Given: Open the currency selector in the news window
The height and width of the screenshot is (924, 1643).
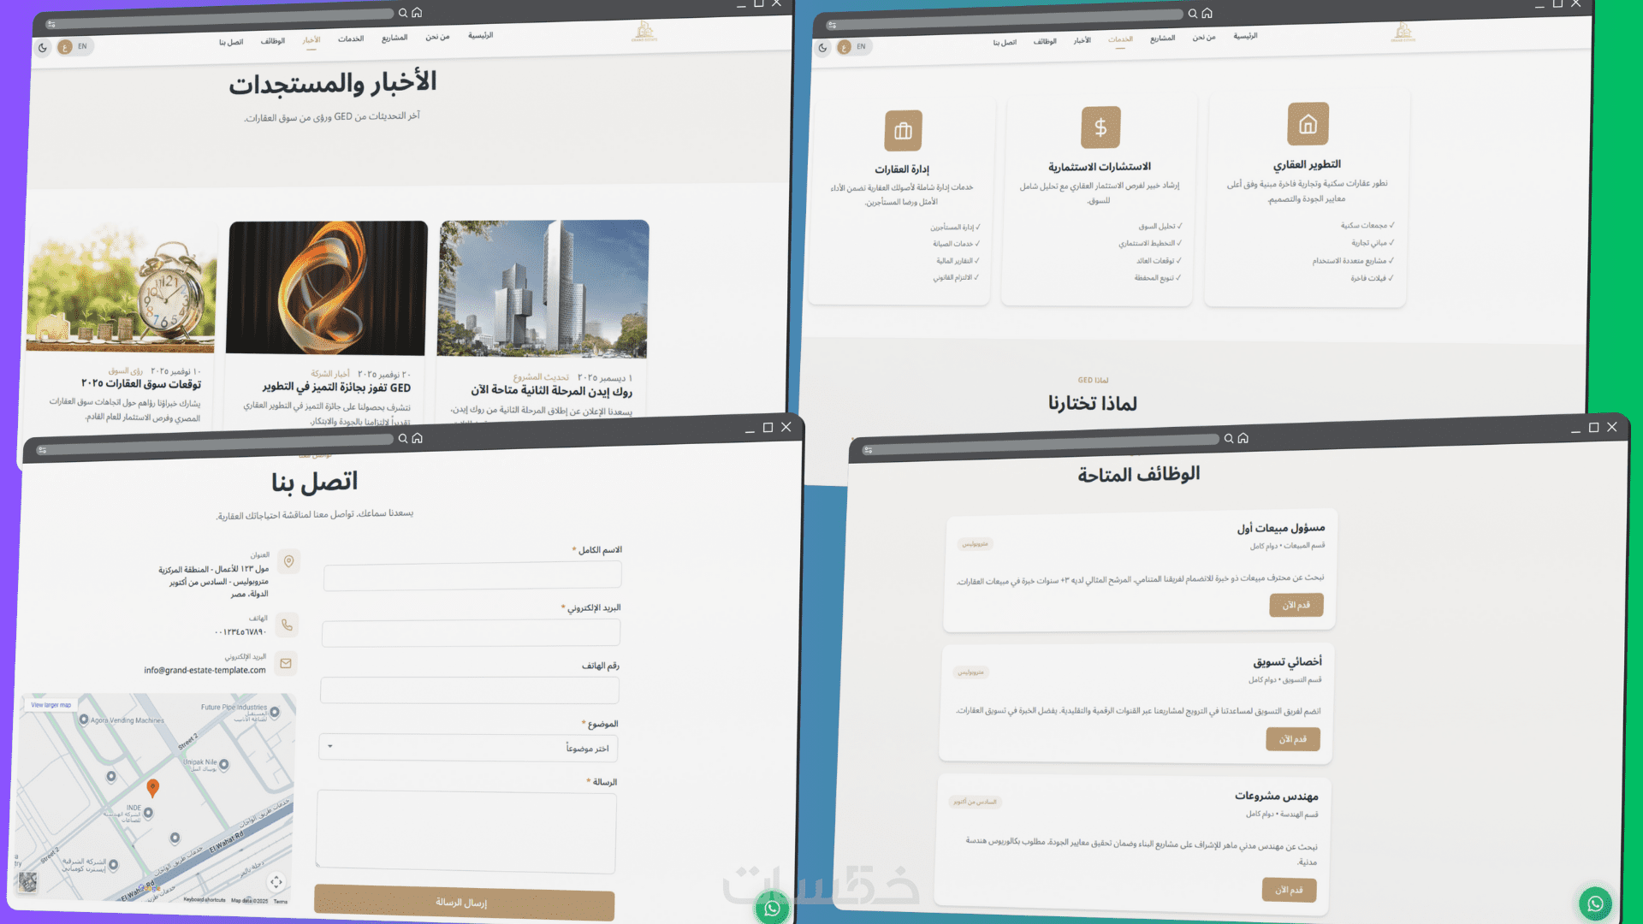Looking at the screenshot, I should (65, 47).
